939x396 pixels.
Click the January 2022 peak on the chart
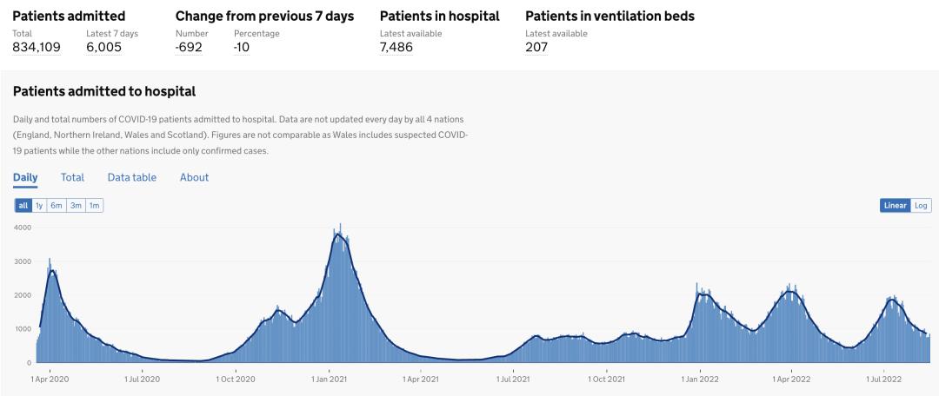(x=703, y=295)
